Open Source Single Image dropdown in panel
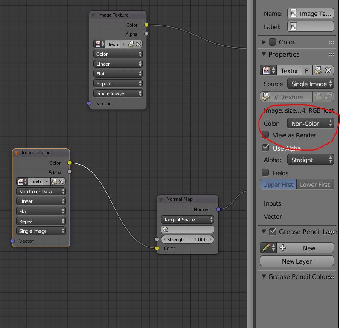This screenshot has height=328, width=340. 311,84
